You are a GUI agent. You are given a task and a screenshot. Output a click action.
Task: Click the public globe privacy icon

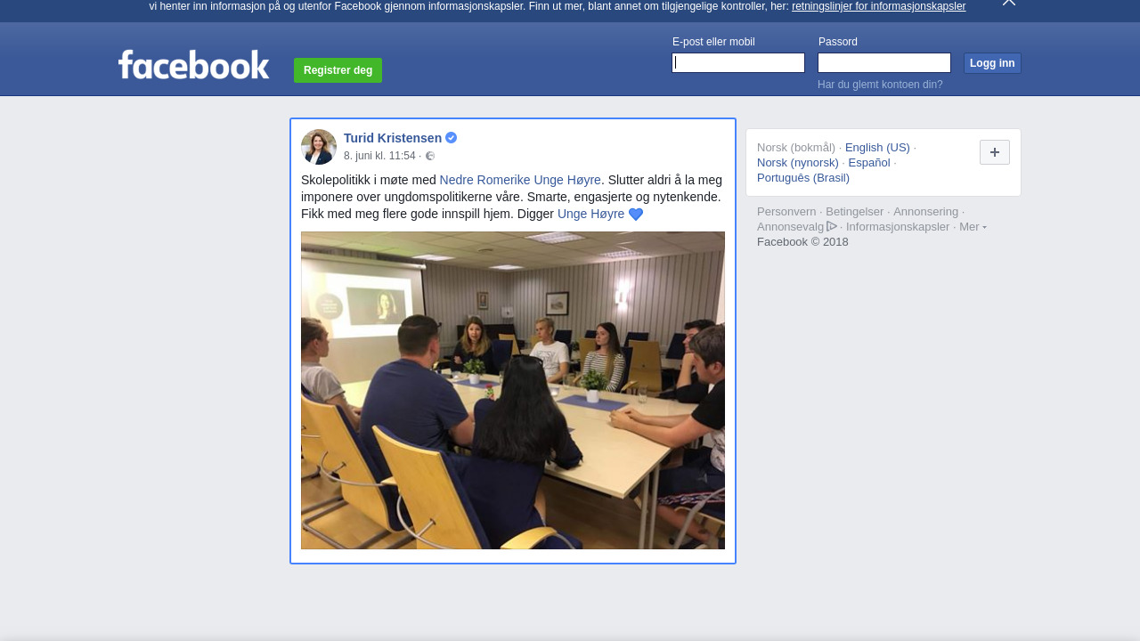click(x=430, y=156)
